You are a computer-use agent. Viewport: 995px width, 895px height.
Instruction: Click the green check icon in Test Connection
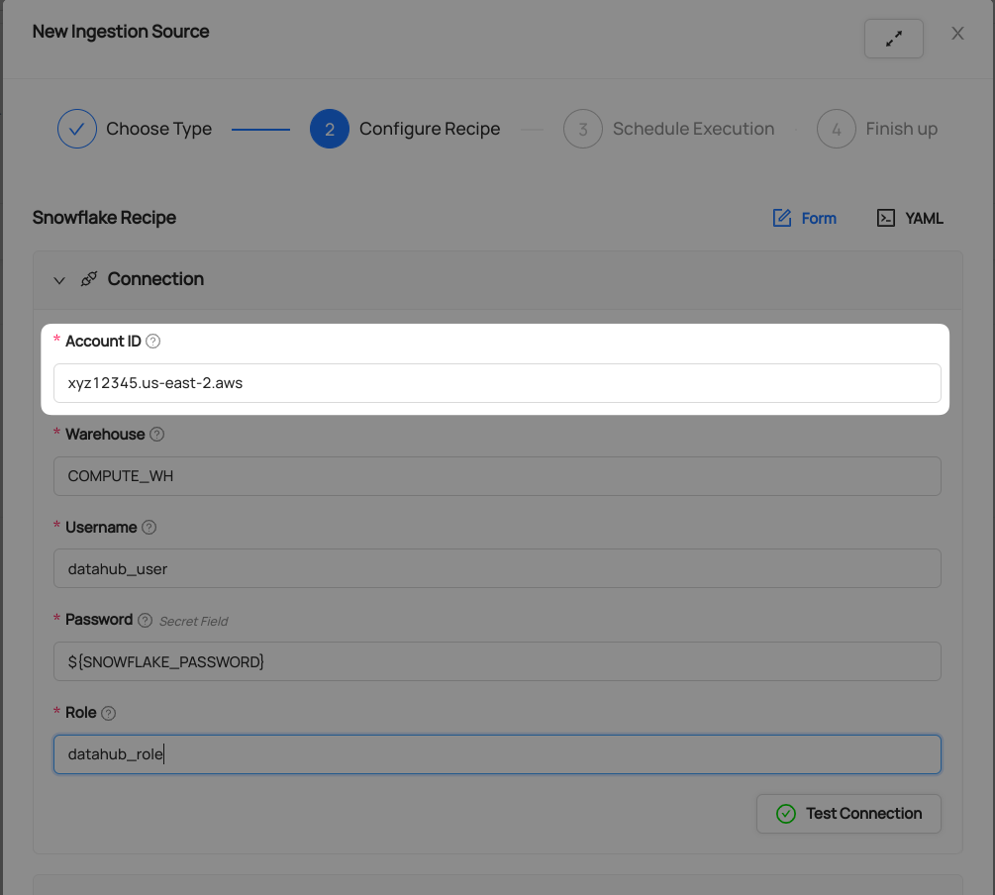pyautogui.click(x=785, y=814)
